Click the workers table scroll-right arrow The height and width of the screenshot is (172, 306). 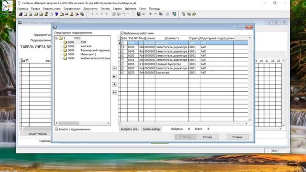(246, 123)
